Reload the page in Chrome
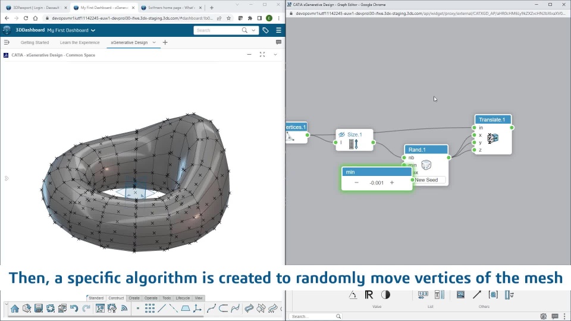 coord(26,18)
